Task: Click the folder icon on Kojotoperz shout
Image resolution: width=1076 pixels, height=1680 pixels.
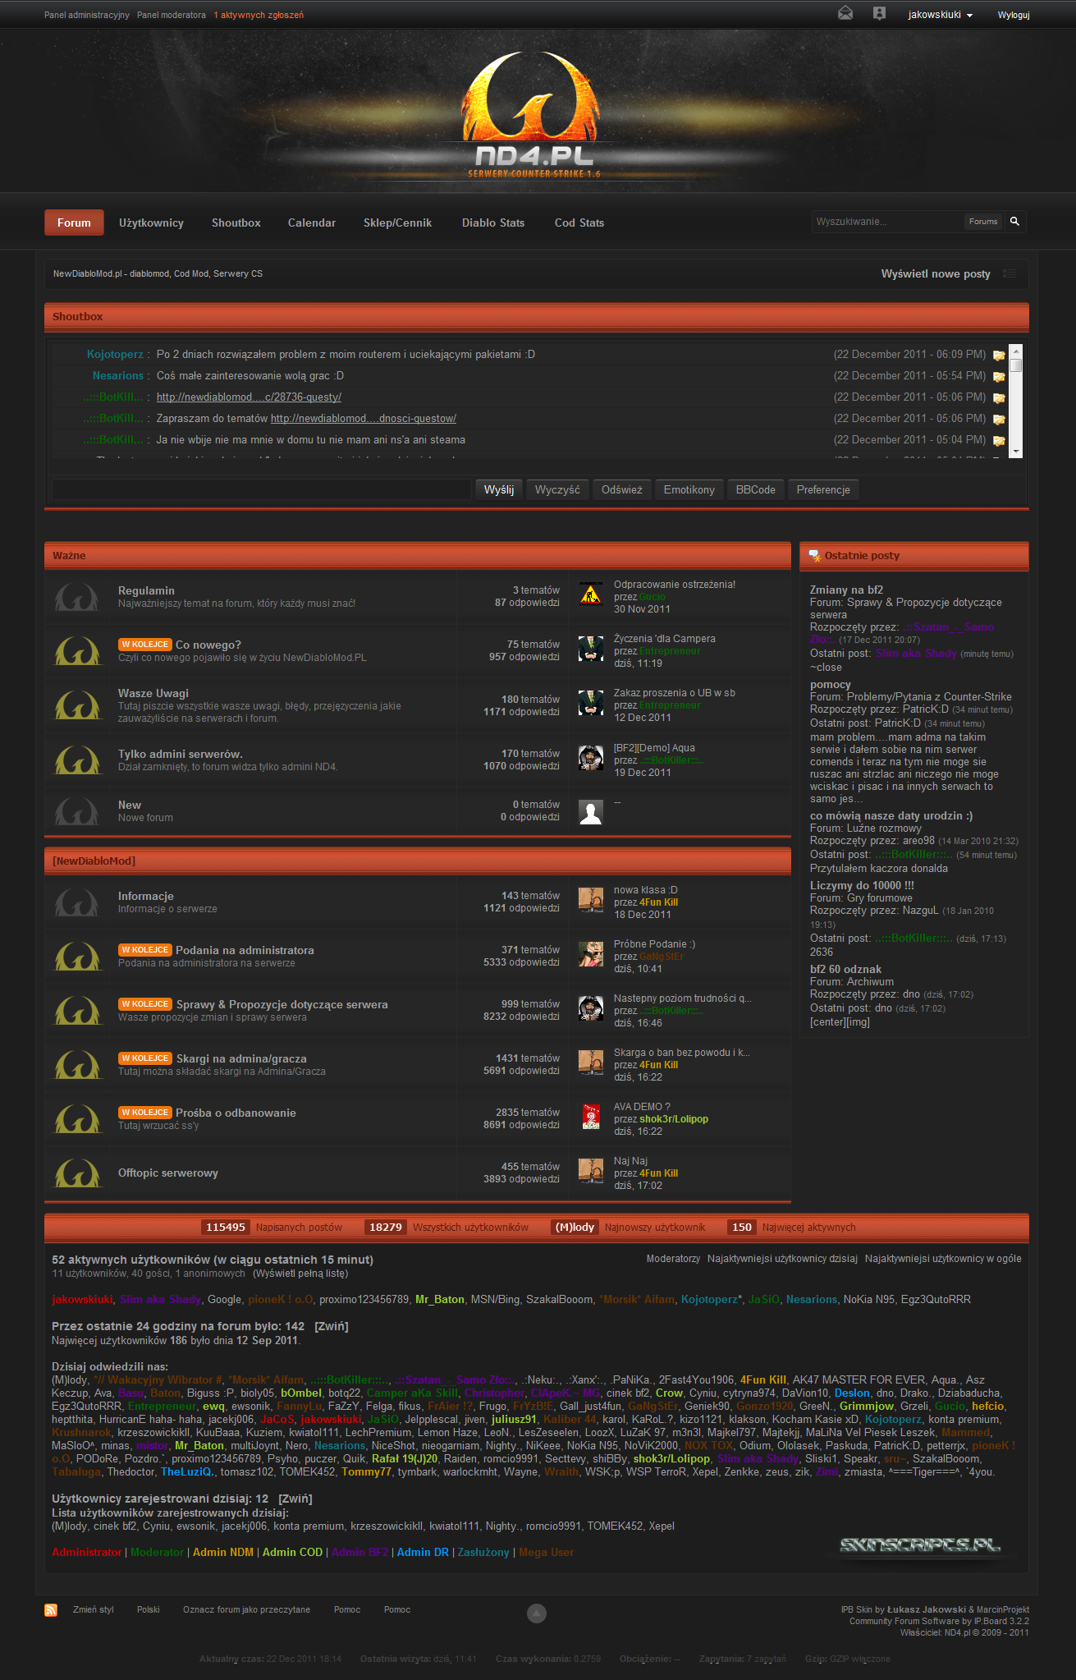Action: (x=999, y=356)
